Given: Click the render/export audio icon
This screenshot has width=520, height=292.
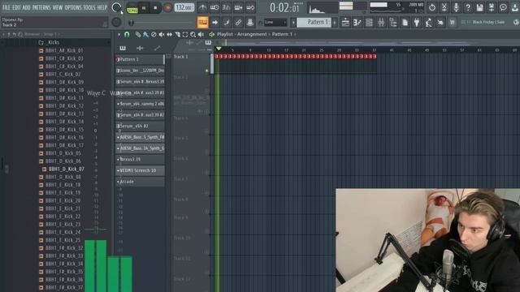Looking at the screenshot, I should coord(492,7).
